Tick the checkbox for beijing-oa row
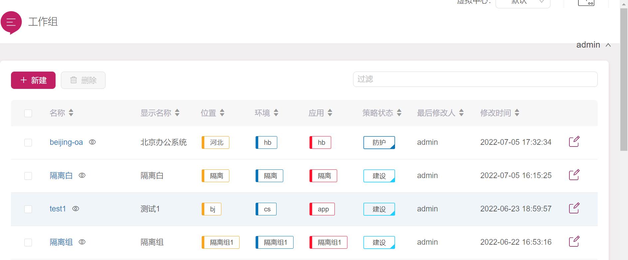Viewport: 628px width, 260px height. [28, 142]
